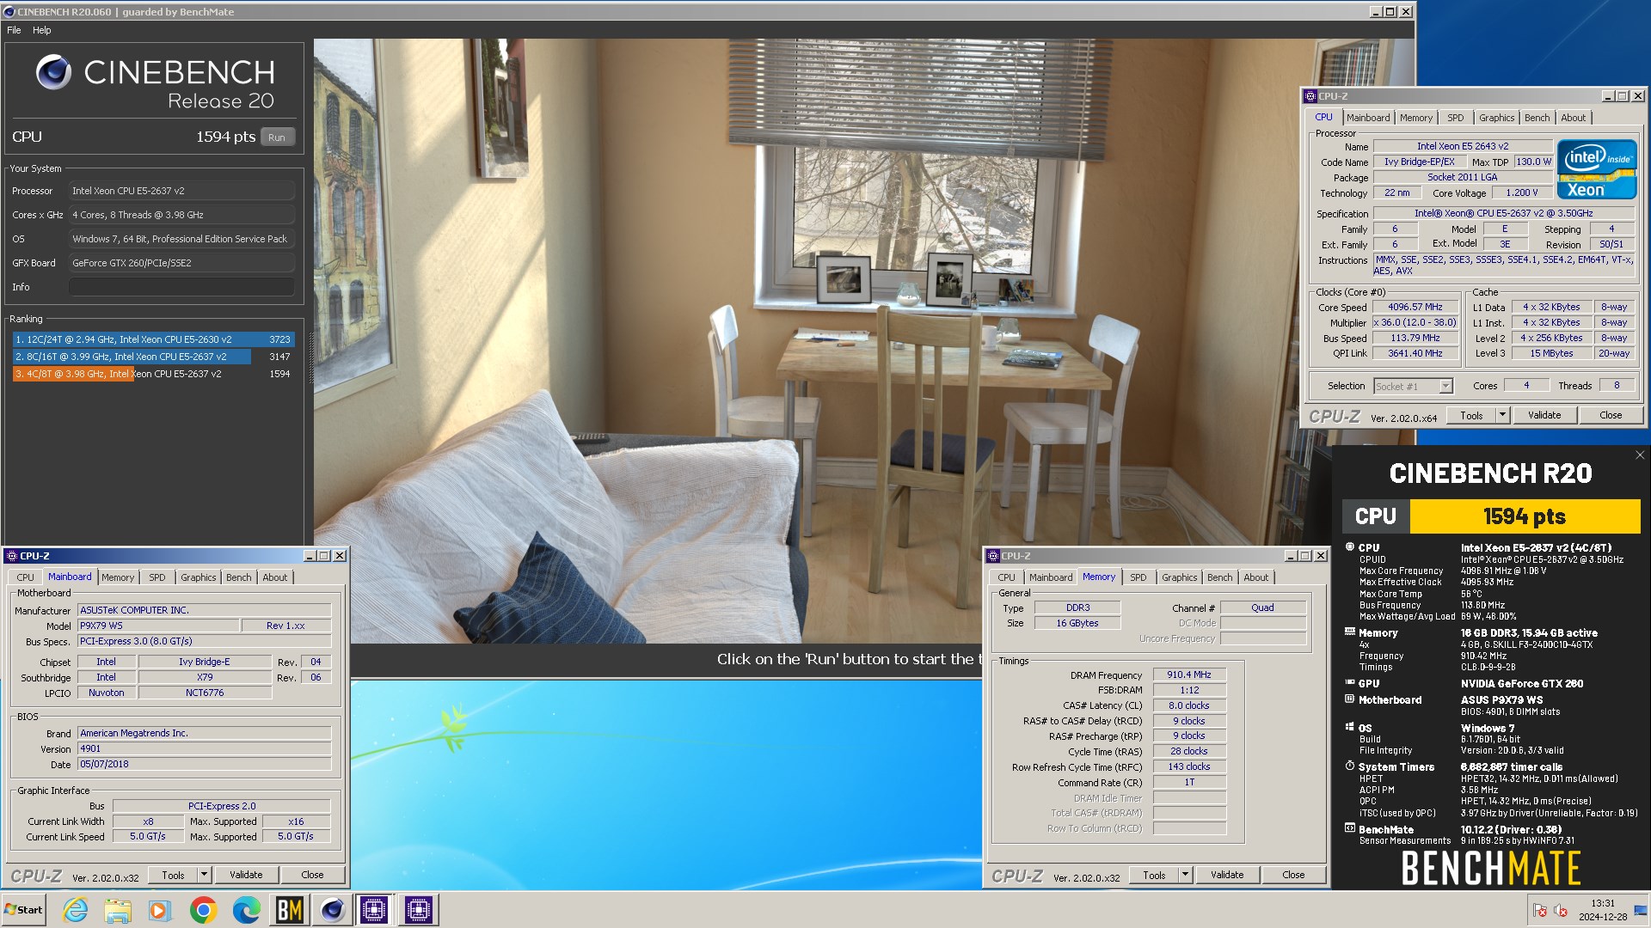Viewport: 1651px width, 928px height.
Task: Open Google Chrome from the taskbar
Action: pos(203,910)
